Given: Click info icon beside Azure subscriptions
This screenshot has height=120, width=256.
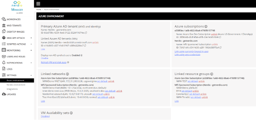Looking at the screenshot, I should point(206,26).
